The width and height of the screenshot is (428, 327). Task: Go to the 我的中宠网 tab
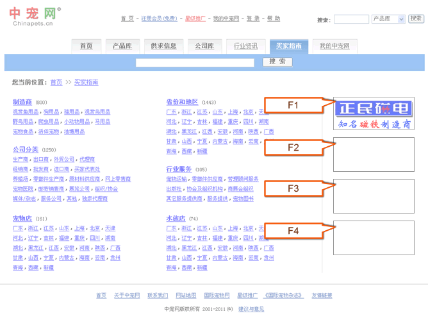point(334,46)
